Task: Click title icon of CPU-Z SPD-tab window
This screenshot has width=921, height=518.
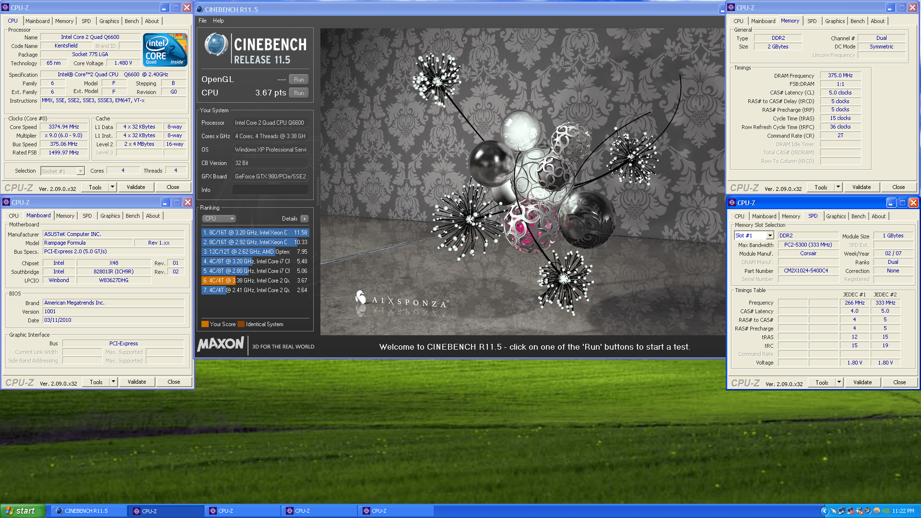Action: click(x=732, y=203)
